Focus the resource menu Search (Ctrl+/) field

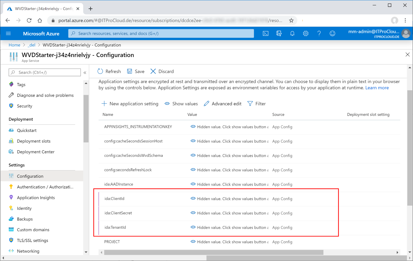click(x=45, y=72)
